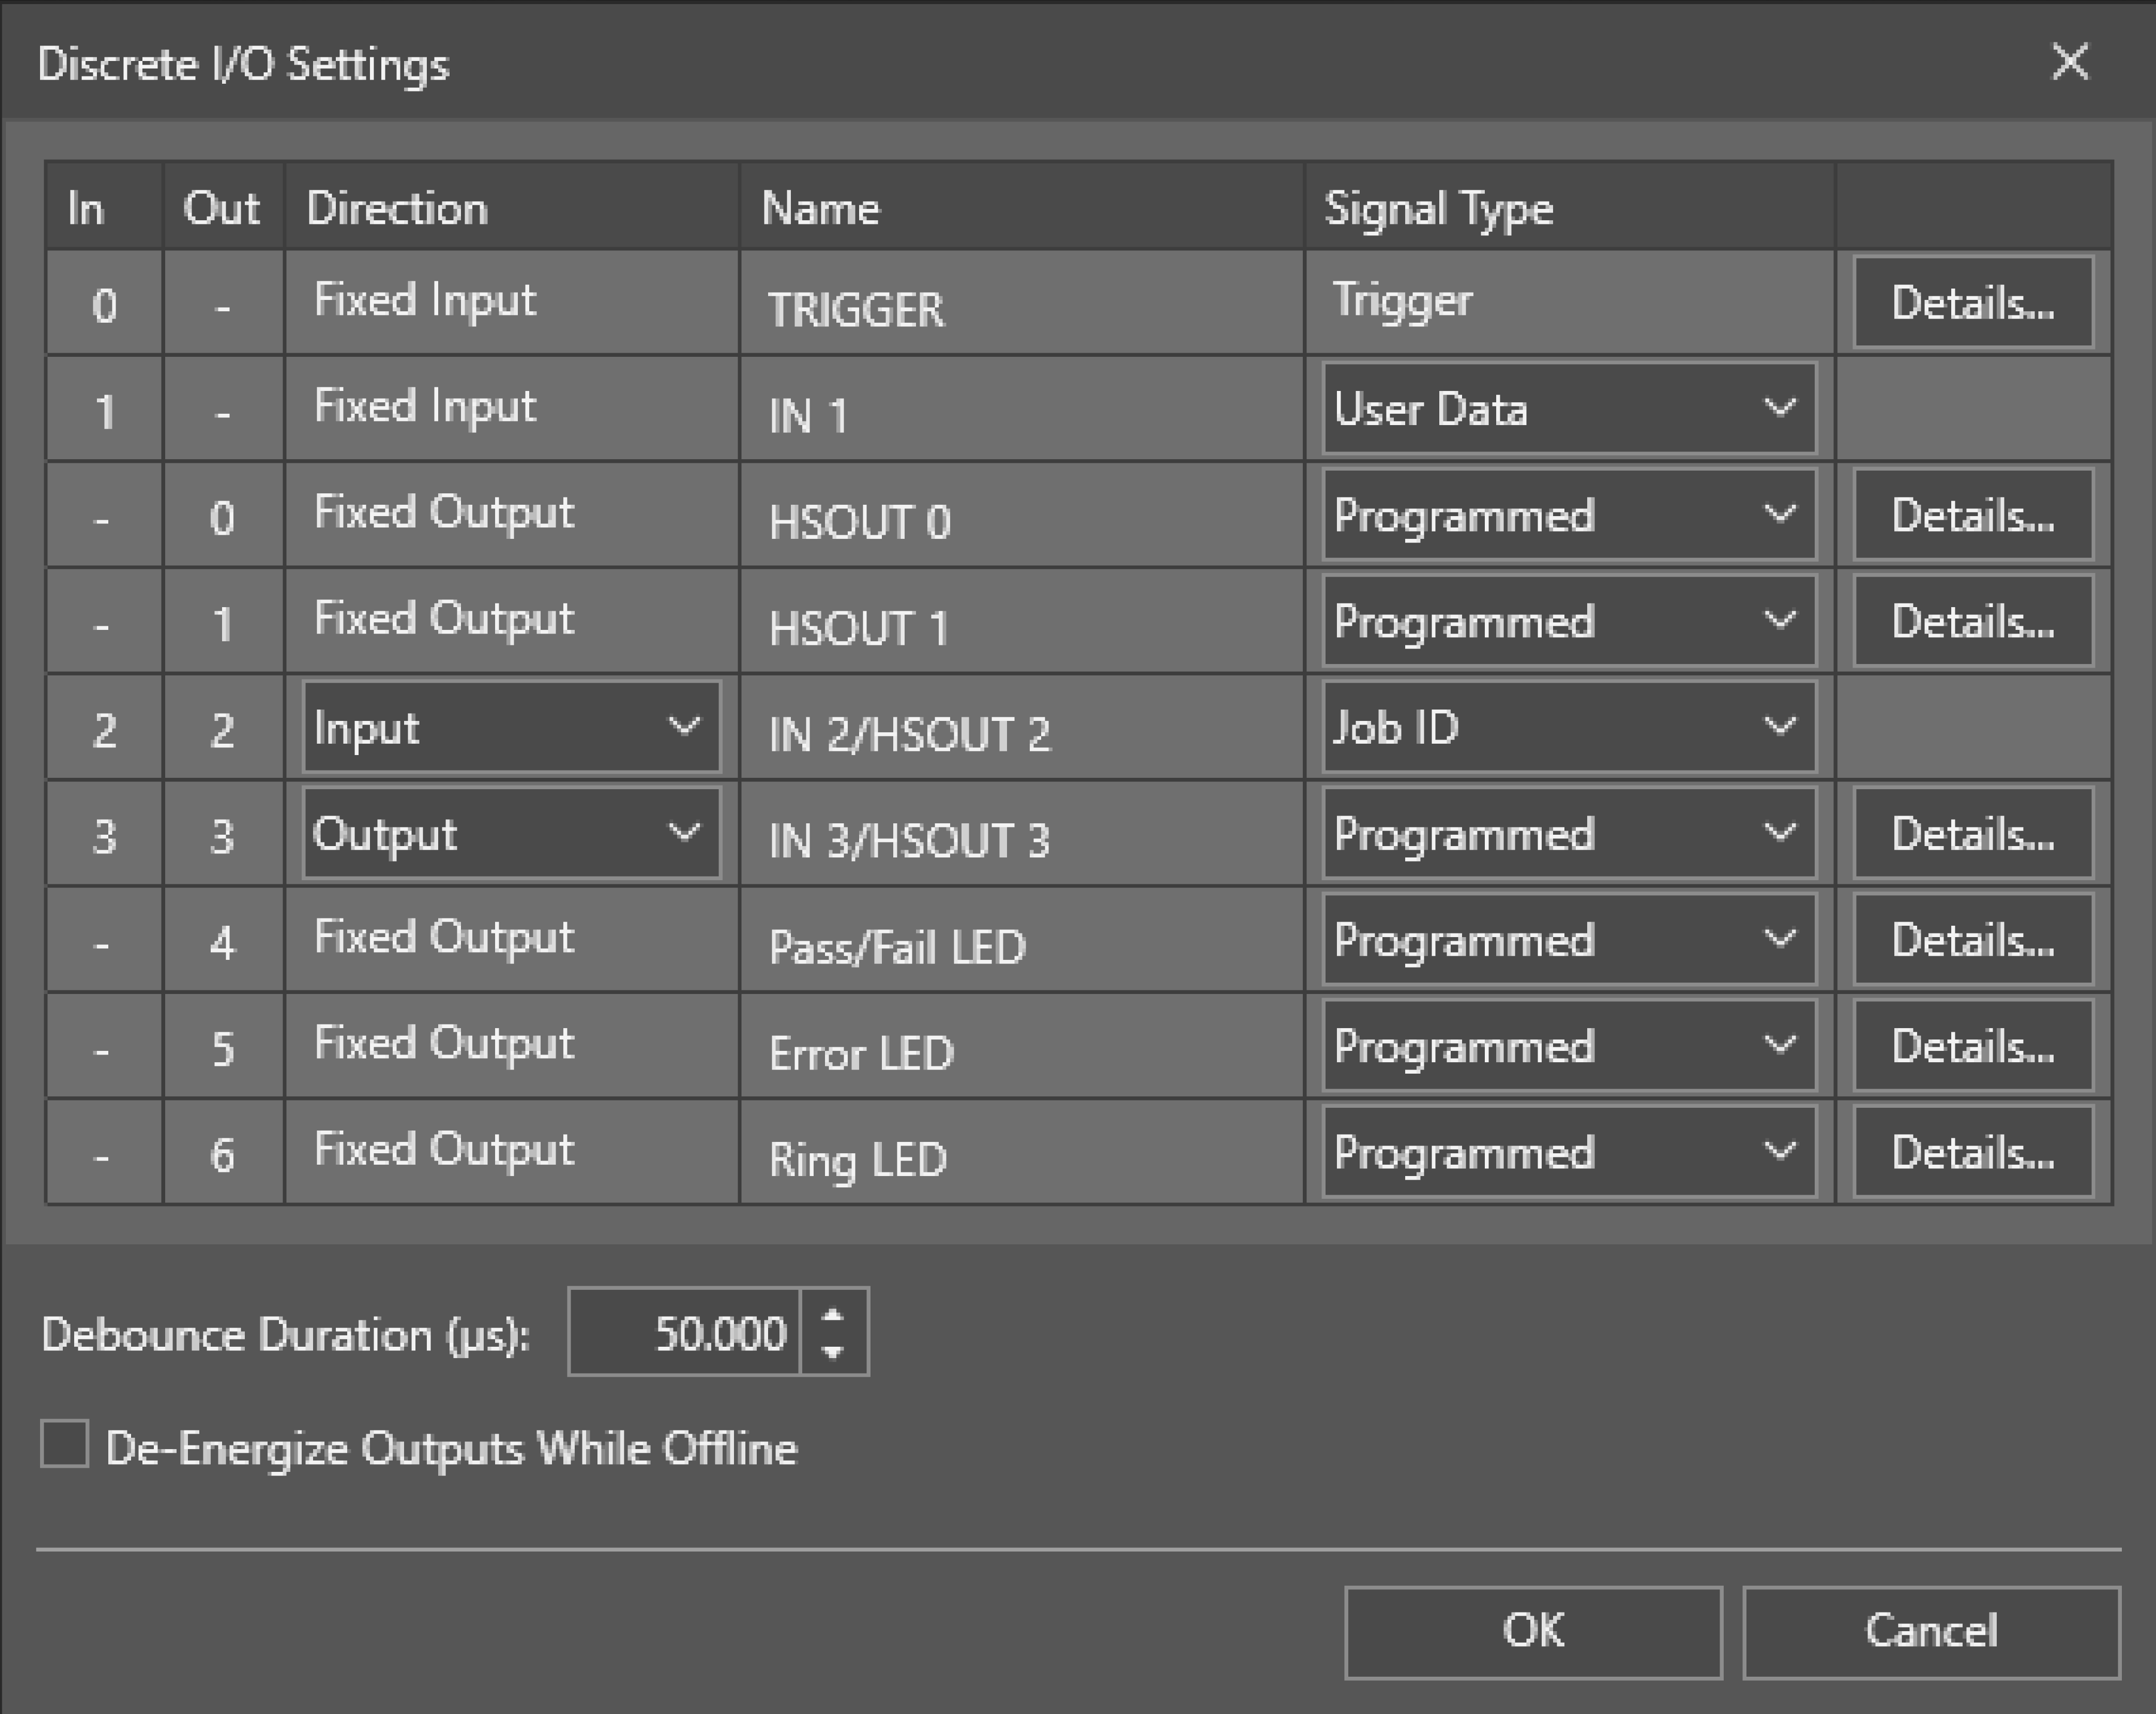Open Details for HSOUT 0 row
Viewport: 2156px width, 1714px height.
pyautogui.click(x=1972, y=516)
